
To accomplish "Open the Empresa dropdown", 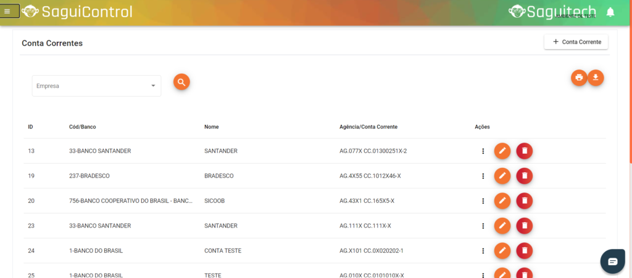I will pyautogui.click(x=96, y=86).
